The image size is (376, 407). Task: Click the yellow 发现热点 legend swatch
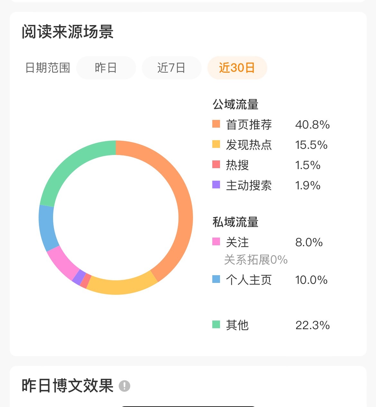click(x=216, y=144)
